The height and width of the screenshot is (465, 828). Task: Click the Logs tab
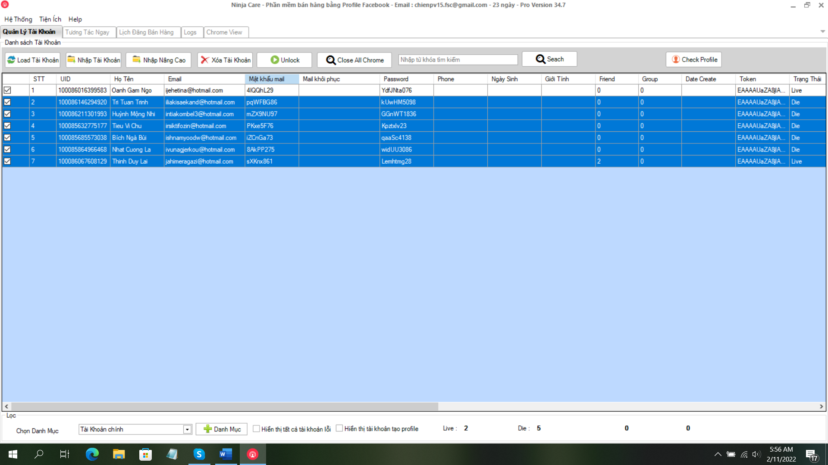click(191, 32)
